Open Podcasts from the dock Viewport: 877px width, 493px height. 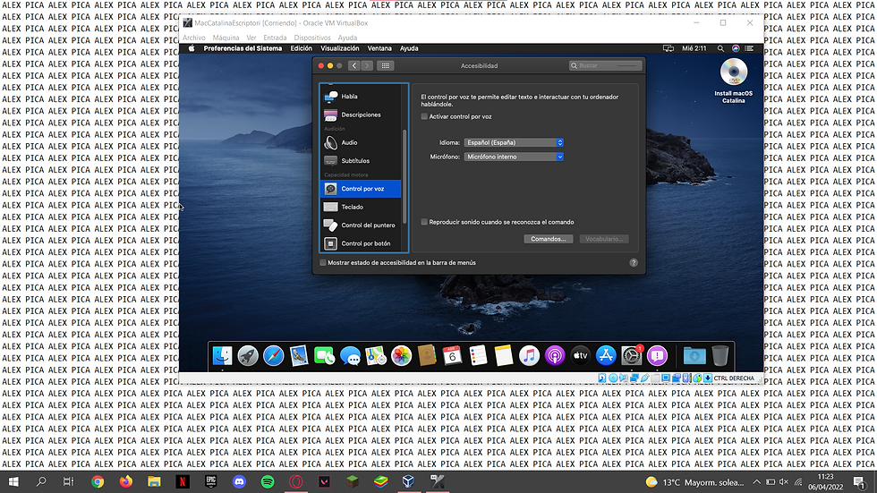(555, 355)
